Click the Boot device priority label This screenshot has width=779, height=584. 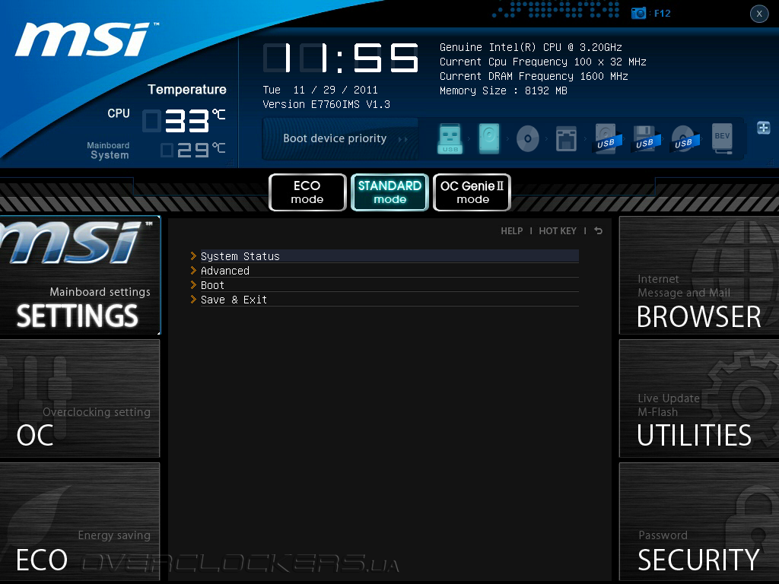point(335,138)
